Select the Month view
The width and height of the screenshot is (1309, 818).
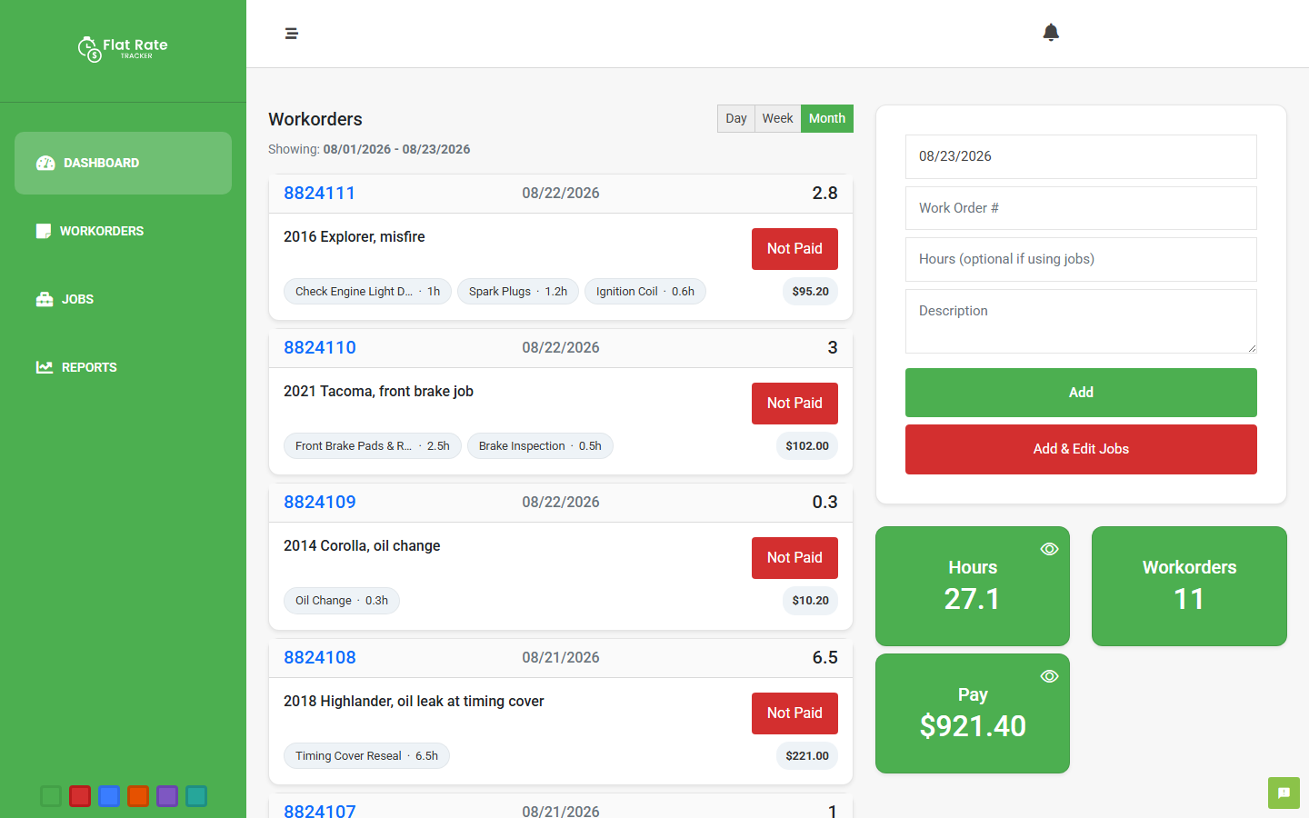[827, 118]
